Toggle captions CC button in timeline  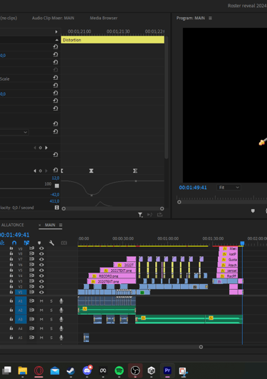[x=64, y=243]
